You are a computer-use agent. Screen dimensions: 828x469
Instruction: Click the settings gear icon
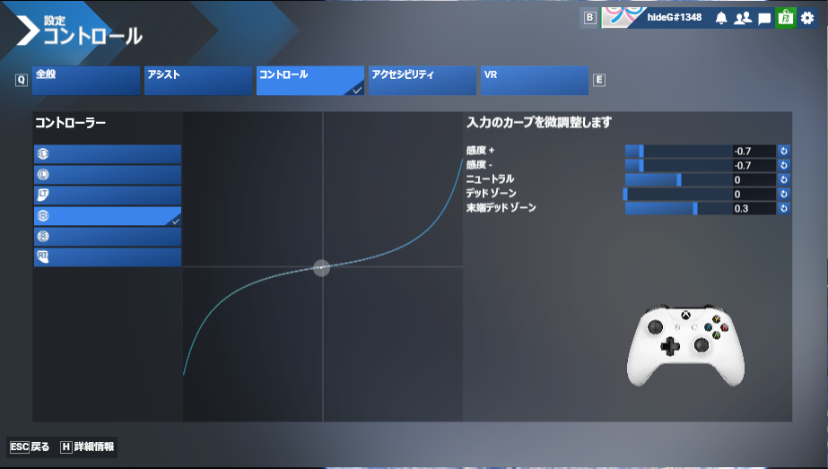807,18
